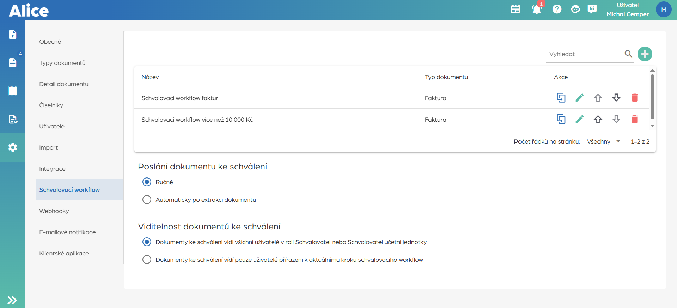This screenshot has width=677, height=308.
Task: Open user avatar menu M
Action: [x=663, y=10]
